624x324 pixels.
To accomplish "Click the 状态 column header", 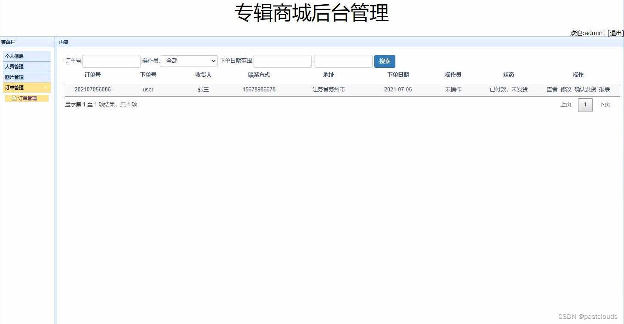I will (508, 75).
